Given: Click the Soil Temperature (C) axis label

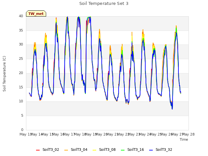Looking at the screenshot, I should click(x=4, y=74).
